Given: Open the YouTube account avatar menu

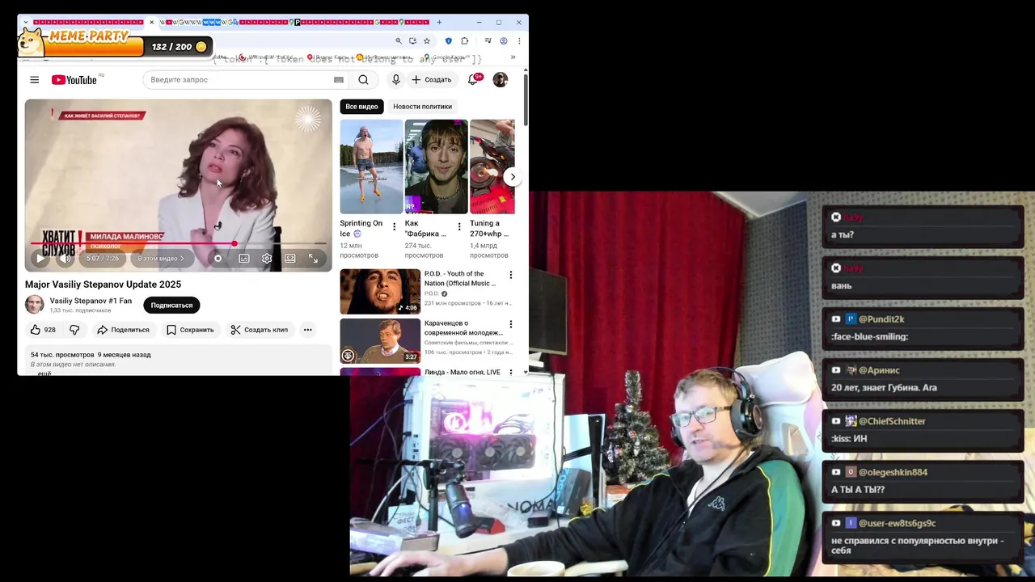Looking at the screenshot, I should pos(500,79).
